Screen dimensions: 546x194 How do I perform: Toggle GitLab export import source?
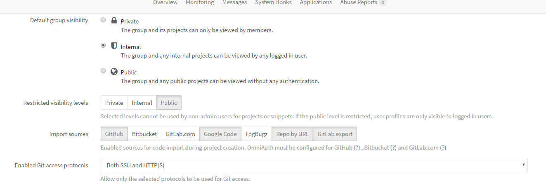(x=335, y=134)
